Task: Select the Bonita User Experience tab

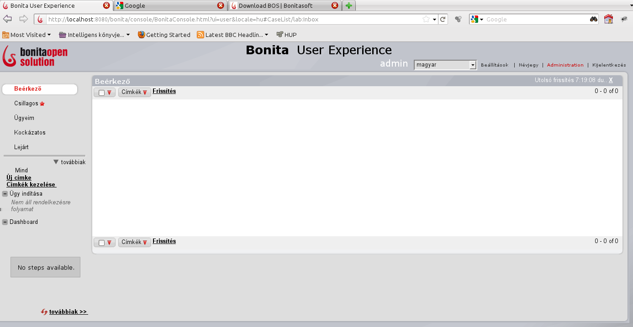Action: click(x=56, y=5)
